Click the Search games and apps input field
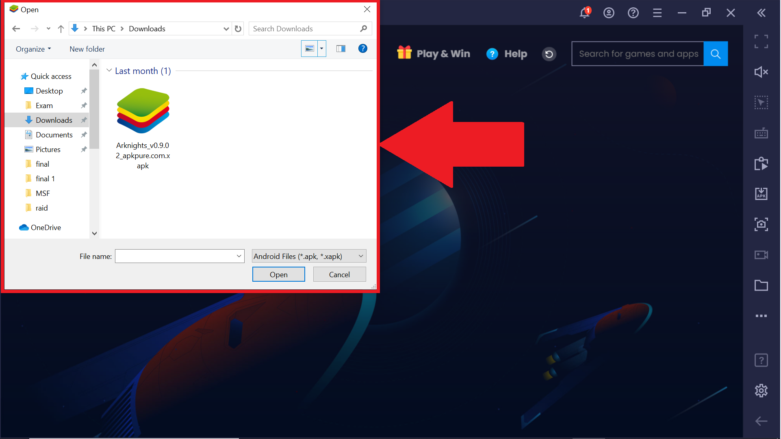The image size is (781, 439). tap(639, 53)
